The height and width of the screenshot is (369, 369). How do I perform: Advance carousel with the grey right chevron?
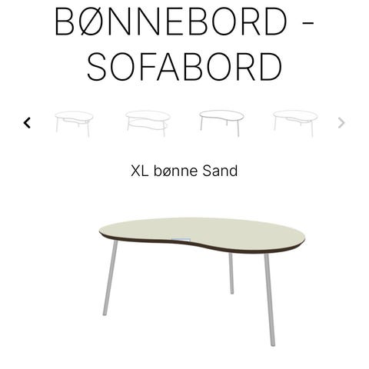coord(341,123)
